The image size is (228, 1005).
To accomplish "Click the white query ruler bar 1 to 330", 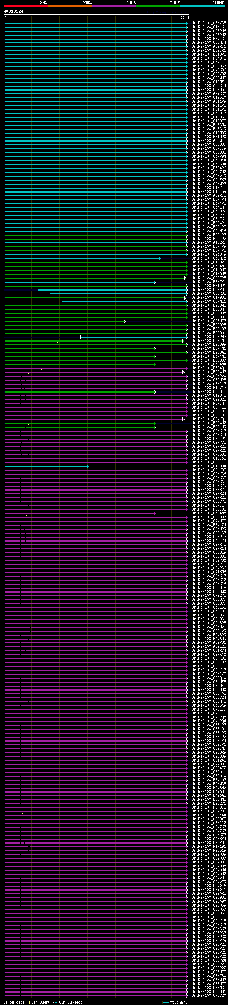I will pos(96,15).
